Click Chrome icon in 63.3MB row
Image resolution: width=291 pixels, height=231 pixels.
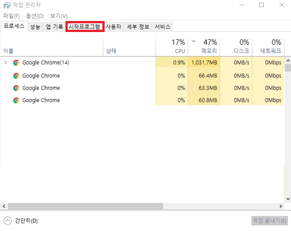[16, 88]
